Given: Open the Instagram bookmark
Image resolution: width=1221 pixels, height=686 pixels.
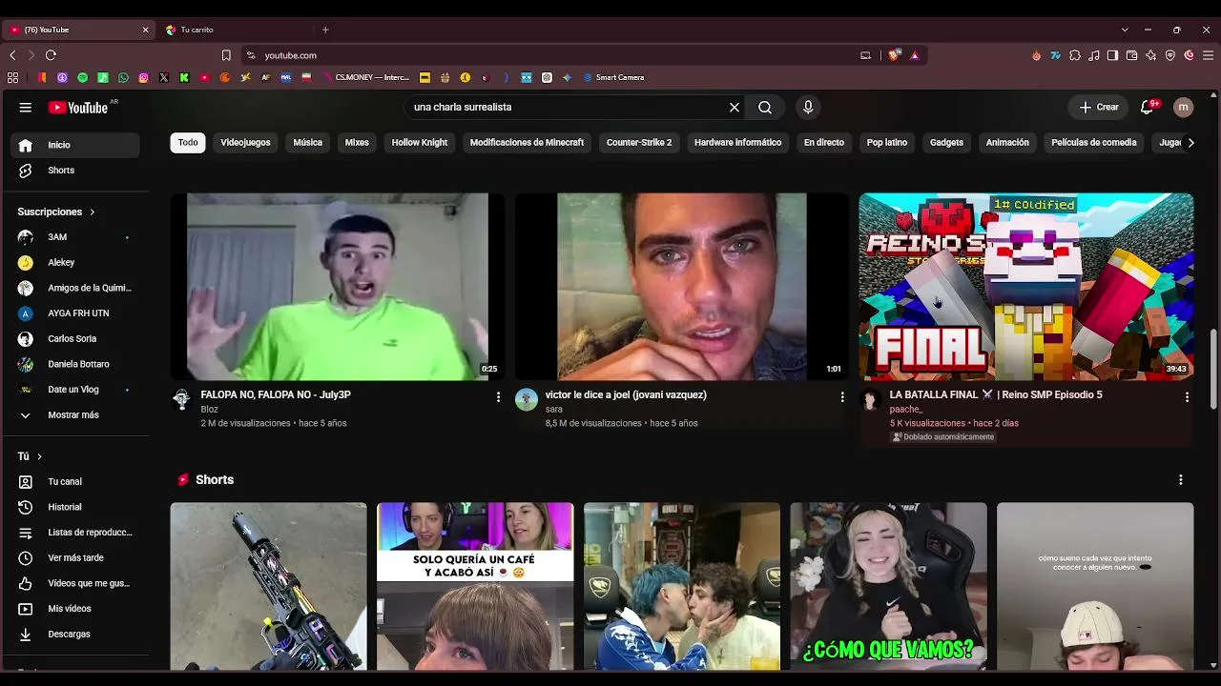Looking at the screenshot, I should pyautogui.click(x=144, y=77).
